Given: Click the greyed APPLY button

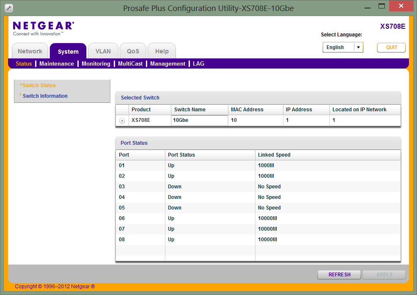Looking at the screenshot, I should coord(384,275).
